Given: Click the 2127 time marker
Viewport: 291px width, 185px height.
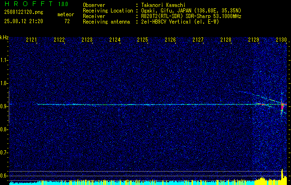Looking at the screenshot, I should [x=198, y=40].
